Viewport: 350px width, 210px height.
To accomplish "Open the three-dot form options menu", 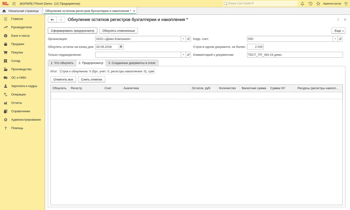I will pyautogui.click(x=338, y=20).
